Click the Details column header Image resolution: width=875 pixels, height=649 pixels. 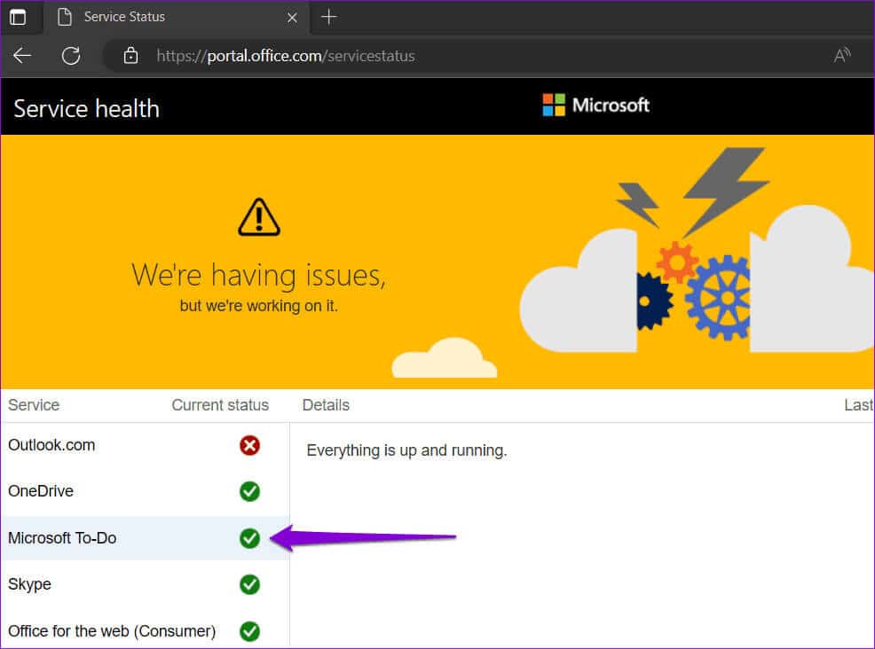point(326,405)
